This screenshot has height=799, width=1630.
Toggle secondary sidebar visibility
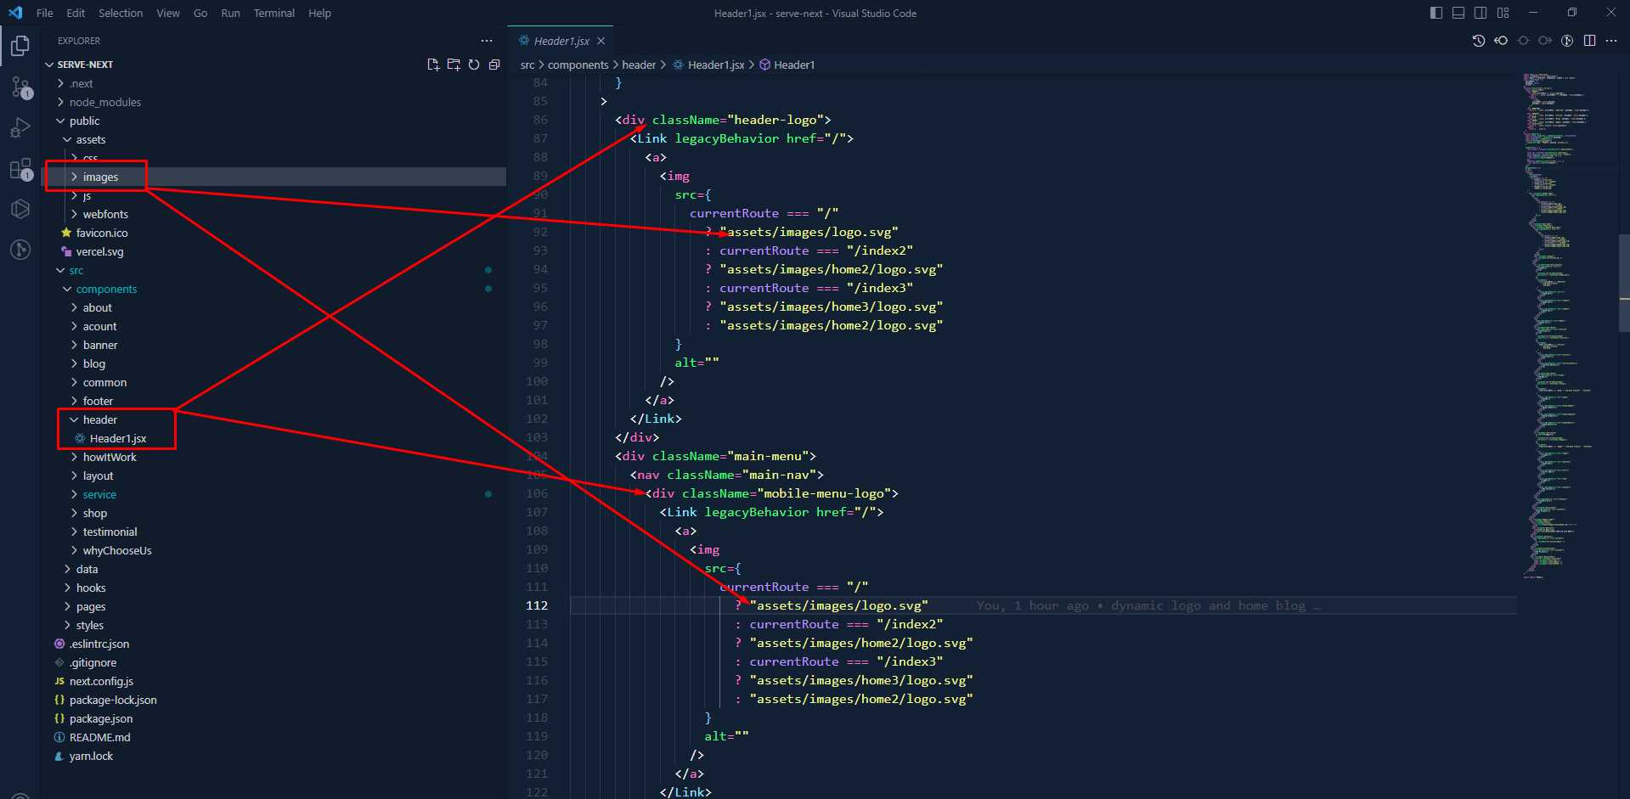click(x=1481, y=13)
